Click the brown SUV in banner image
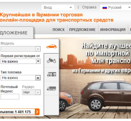Image resolution: width=131 pixels, height=121 pixels. click(106, 96)
